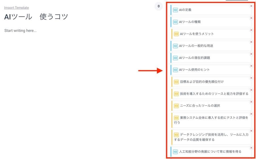
Task: Select the outline text AIツール使用のヒント
Action: pyautogui.click(x=194, y=70)
